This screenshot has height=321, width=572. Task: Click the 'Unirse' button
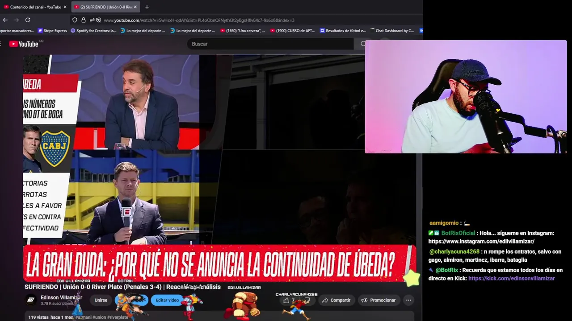click(101, 300)
